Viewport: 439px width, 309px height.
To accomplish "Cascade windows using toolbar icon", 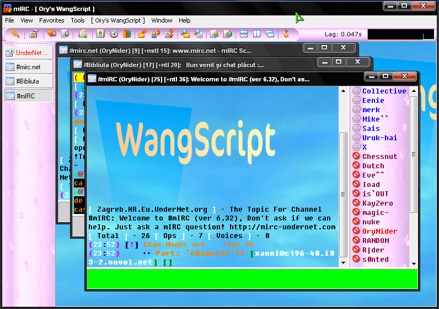I will coord(270,34).
